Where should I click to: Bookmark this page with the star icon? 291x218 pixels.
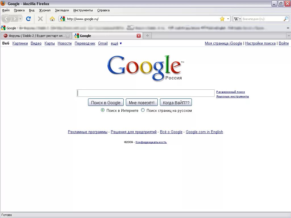tap(222, 19)
